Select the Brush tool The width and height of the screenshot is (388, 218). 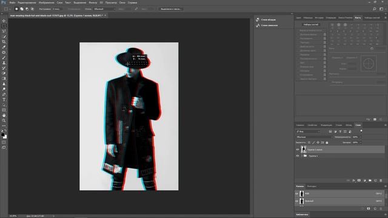pos(4,58)
